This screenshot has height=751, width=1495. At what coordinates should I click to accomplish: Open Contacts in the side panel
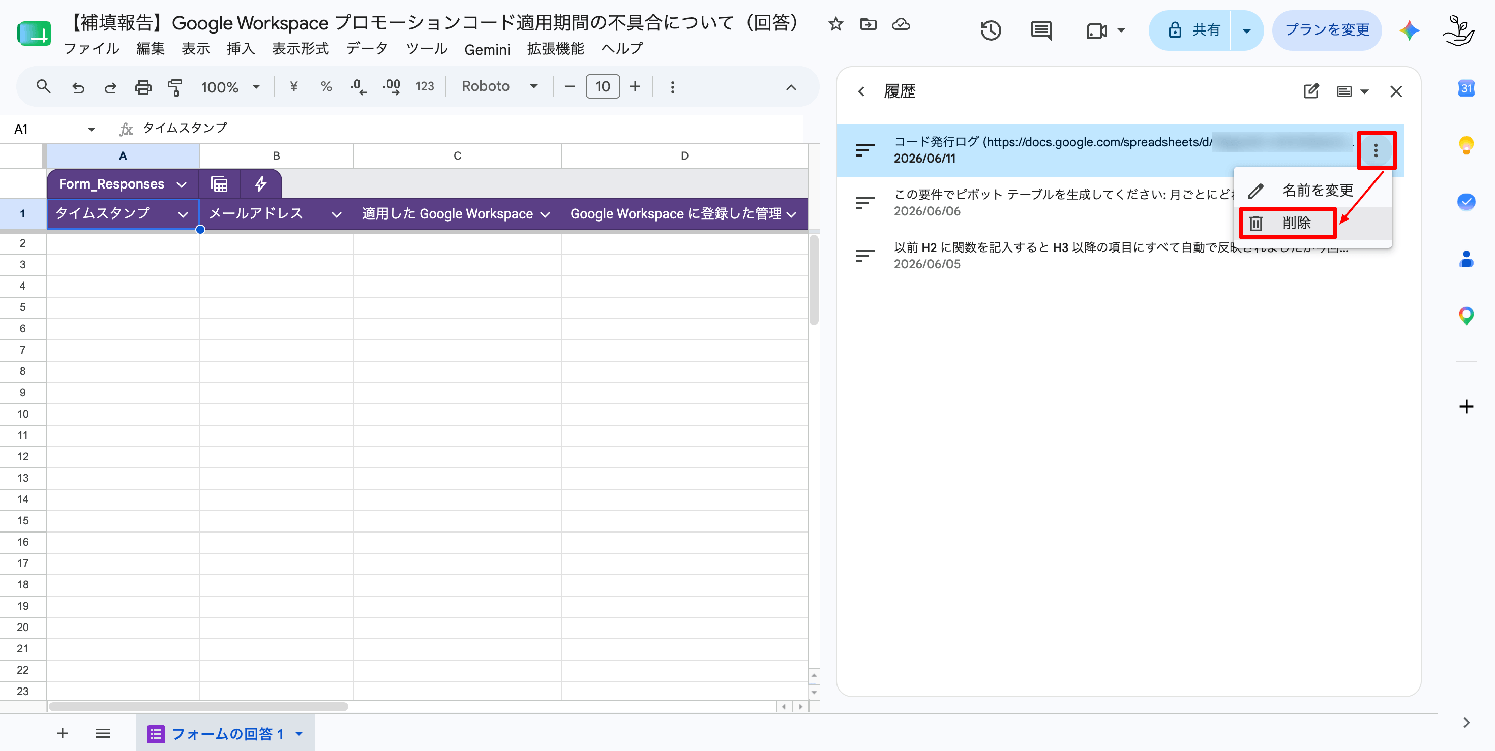1466,259
